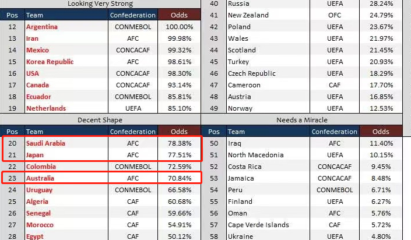Select Jamaica's odds '8.48%'
Screen dimensions: 411x240
pos(381,178)
